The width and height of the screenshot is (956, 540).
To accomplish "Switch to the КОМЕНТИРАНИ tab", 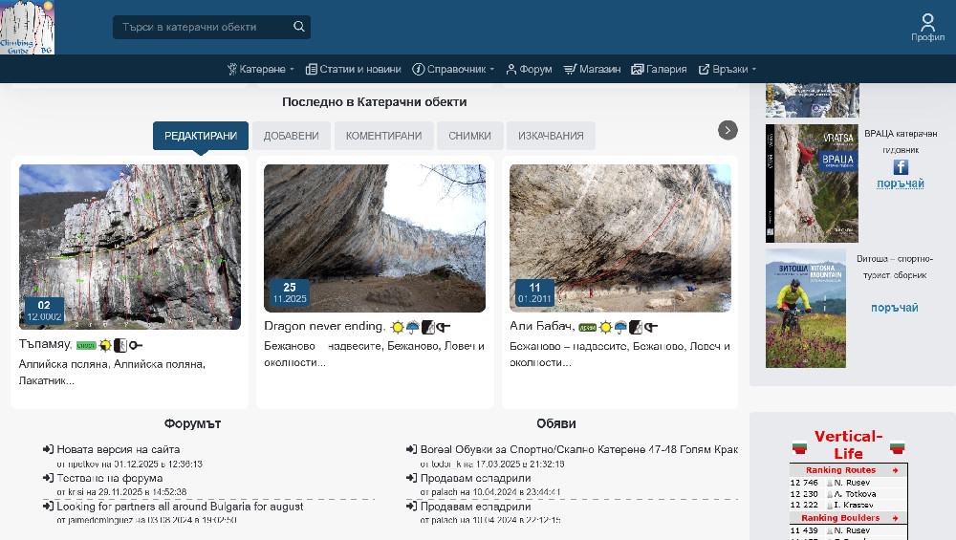I will [x=383, y=136].
